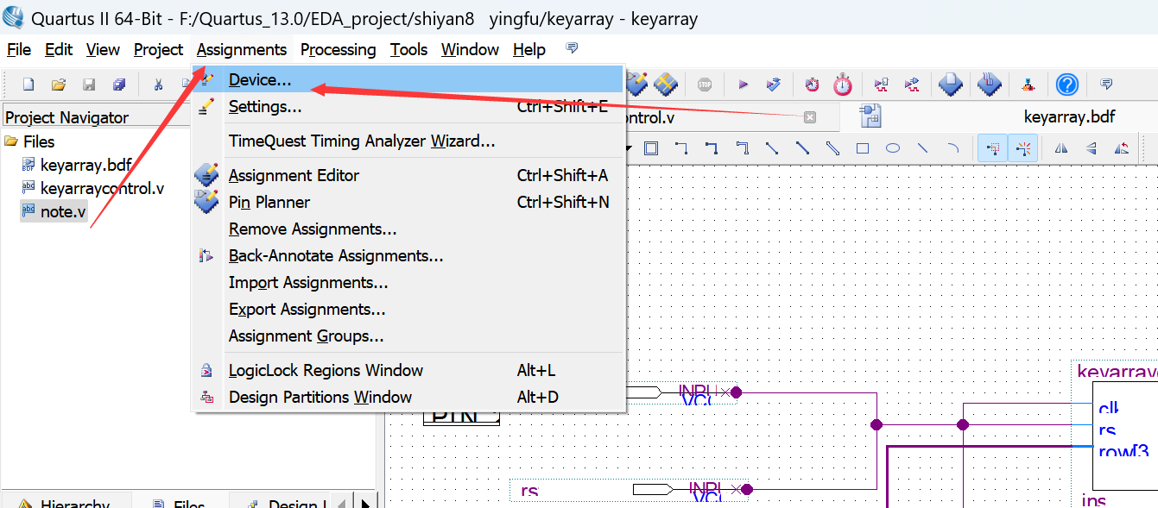Image resolution: width=1158 pixels, height=508 pixels.
Task: Select Back-Annotate Assignments... entry
Action: [408, 255]
